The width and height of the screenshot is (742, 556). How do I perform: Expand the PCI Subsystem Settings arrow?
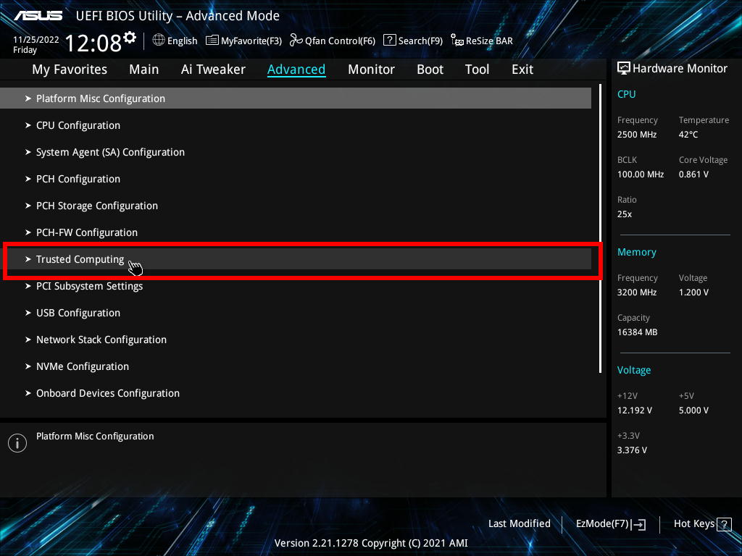coord(28,286)
